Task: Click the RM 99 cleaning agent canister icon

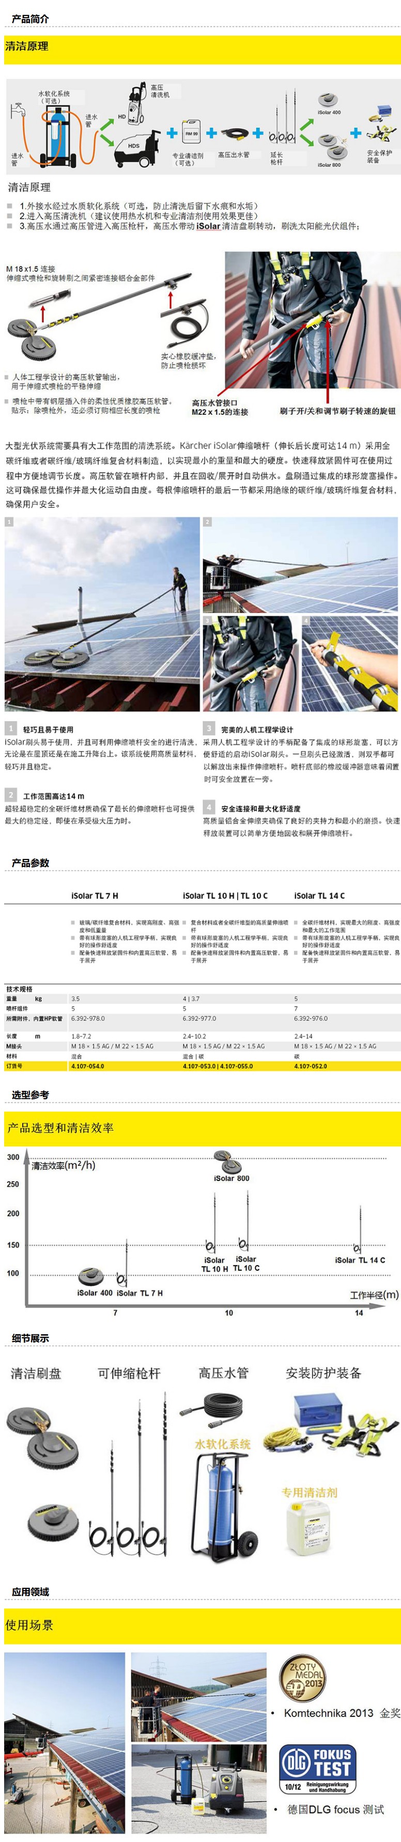Action: [191, 133]
